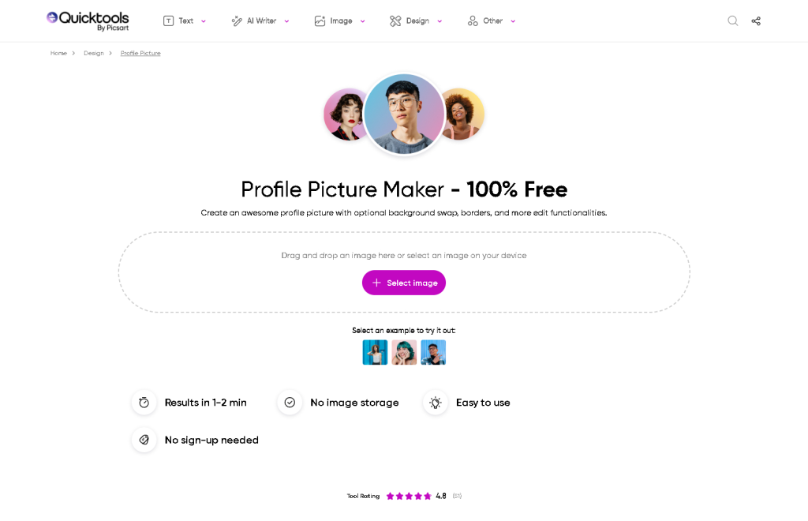Viewport: 808px width, 521px height.
Task: Click the stopwatch icon beside Results in 1-2 min
Action: click(x=144, y=403)
